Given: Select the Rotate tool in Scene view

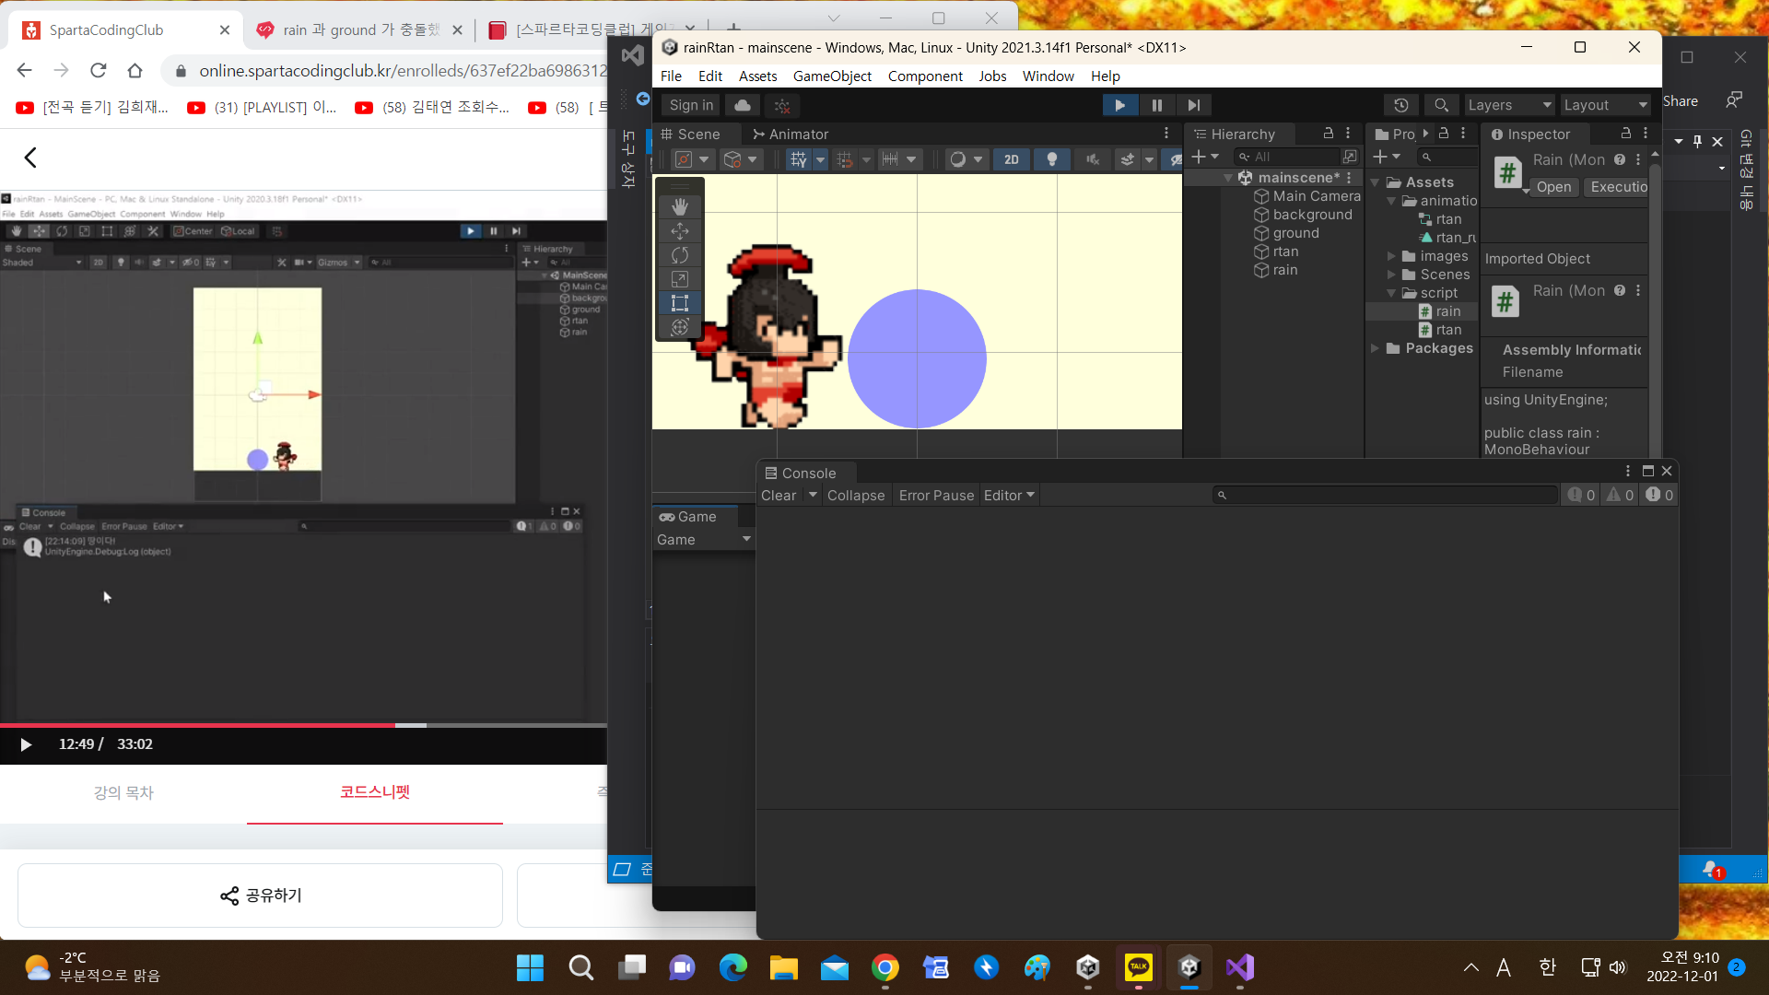Looking at the screenshot, I should (x=680, y=255).
